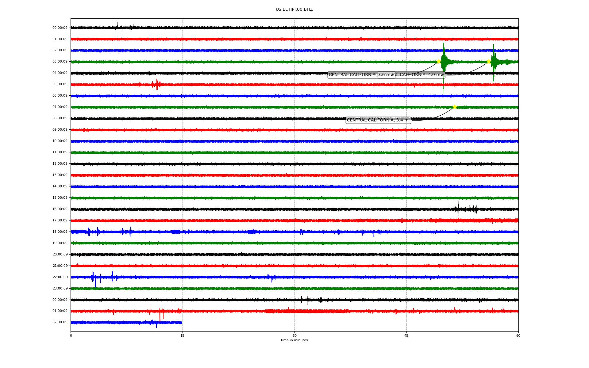Screen dimensions: 589x368
Task: Click the red seismic burst on the 05:00:09 trace
Action: pos(157,84)
